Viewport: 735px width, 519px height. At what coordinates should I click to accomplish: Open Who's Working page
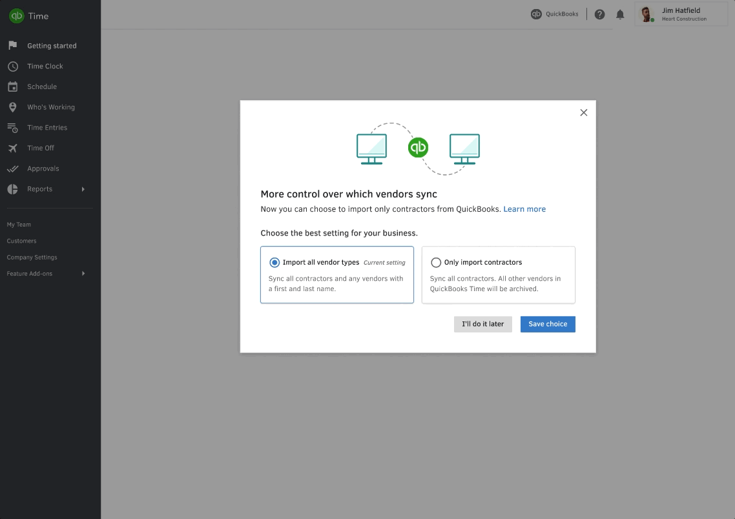tap(50, 107)
